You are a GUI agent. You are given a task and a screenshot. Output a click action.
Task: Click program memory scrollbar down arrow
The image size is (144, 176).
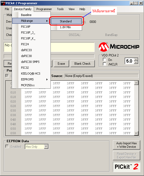136,133
